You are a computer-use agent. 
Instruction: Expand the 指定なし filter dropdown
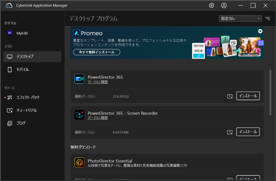[x=240, y=19]
